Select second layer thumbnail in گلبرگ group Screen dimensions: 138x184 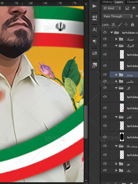pos(122,66)
